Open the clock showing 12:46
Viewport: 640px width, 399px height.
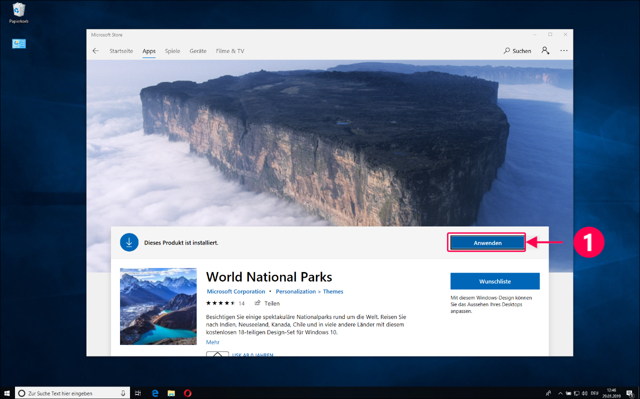611,393
